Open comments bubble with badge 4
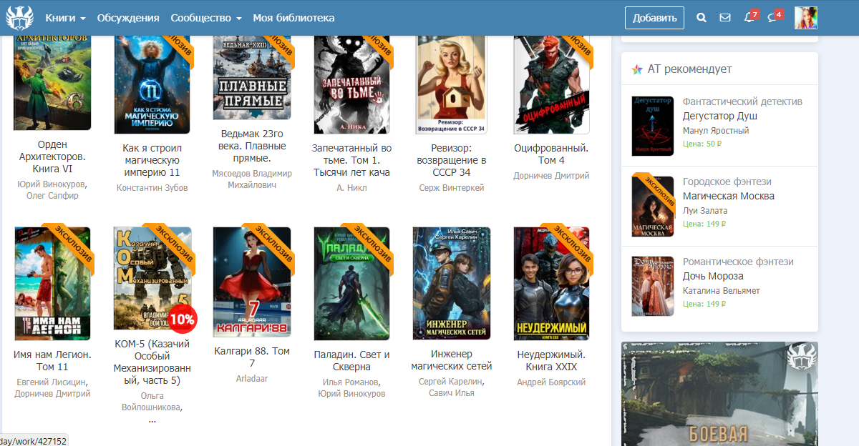This screenshot has width=859, height=446. pos(775,16)
